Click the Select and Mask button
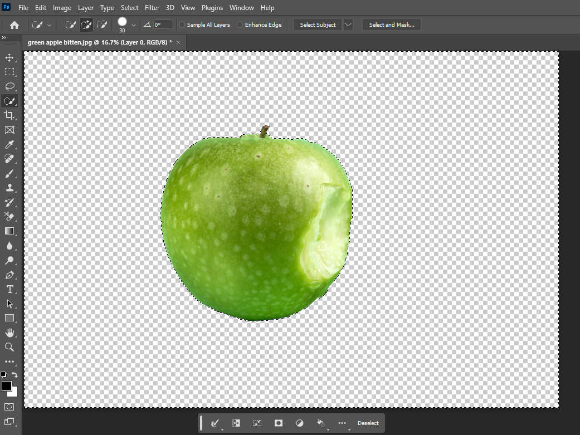The height and width of the screenshot is (435, 580). pos(392,25)
